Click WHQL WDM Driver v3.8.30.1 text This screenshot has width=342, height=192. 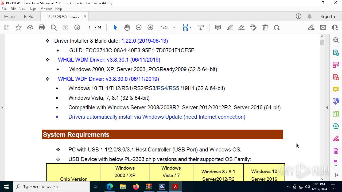pyautogui.click(x=109, y=60)
